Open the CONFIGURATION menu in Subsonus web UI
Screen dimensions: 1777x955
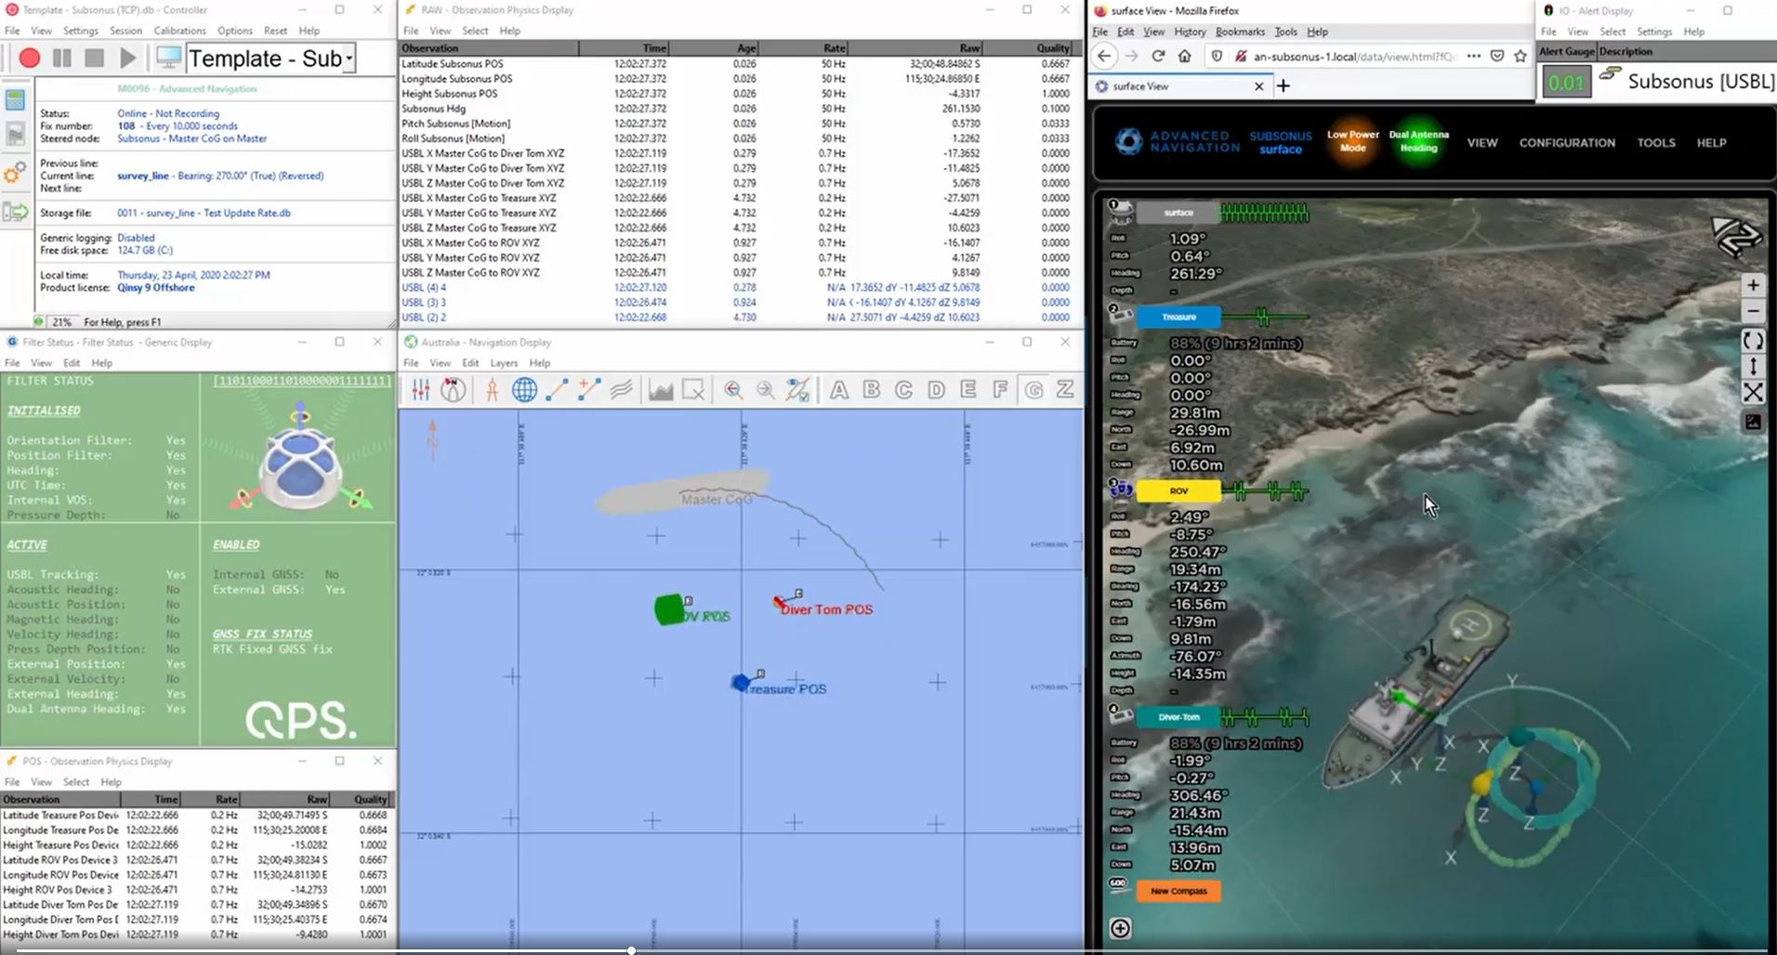tap(1567, 143)
